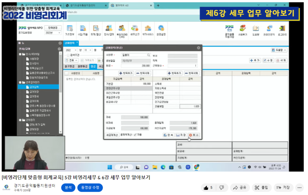Open the 전표 dropdown button

[72, 60]
